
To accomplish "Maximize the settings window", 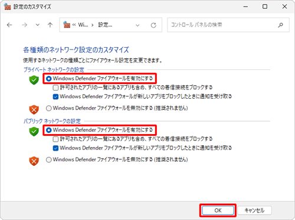I will 265,6.
